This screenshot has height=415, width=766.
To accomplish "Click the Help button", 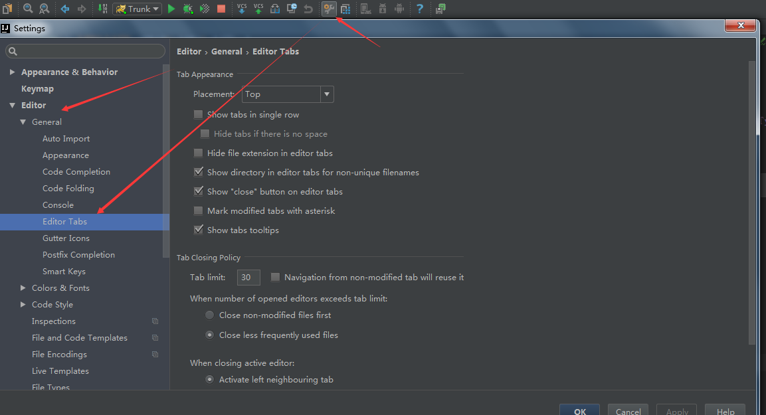I will tap(725, 410).
